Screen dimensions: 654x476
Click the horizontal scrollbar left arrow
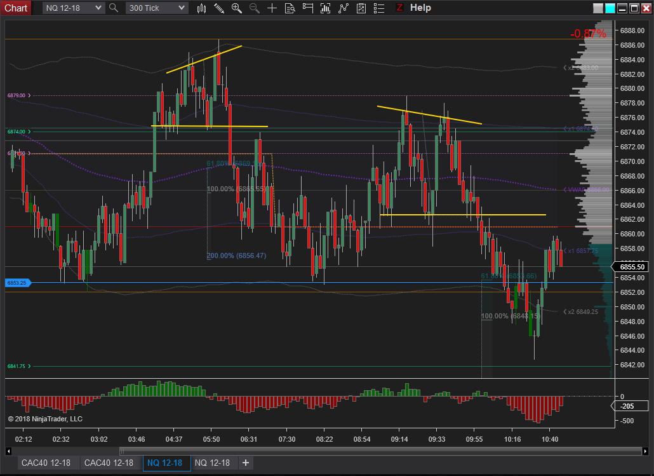click(x=8, y=451)
